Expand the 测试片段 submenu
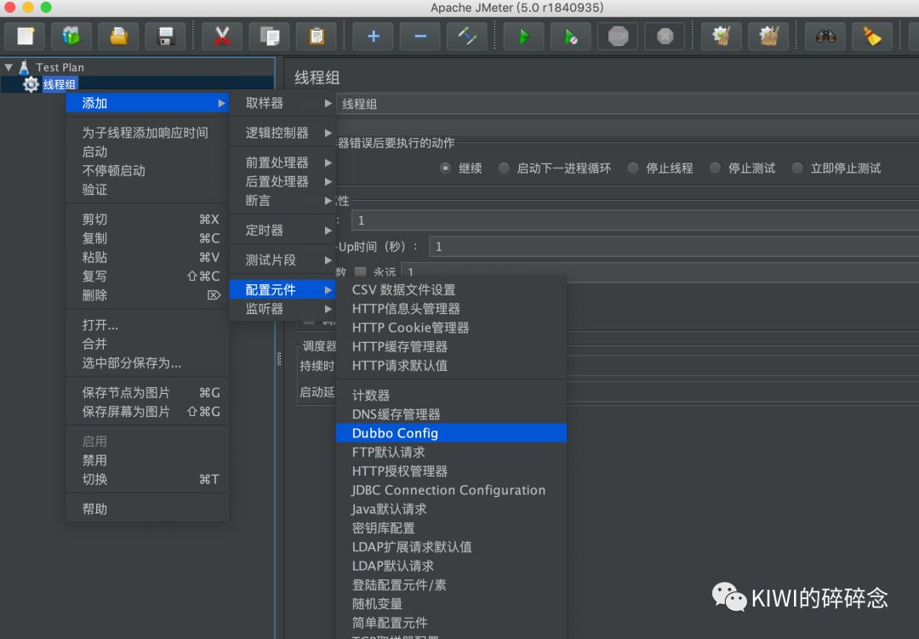 click(x=282, y=260)
